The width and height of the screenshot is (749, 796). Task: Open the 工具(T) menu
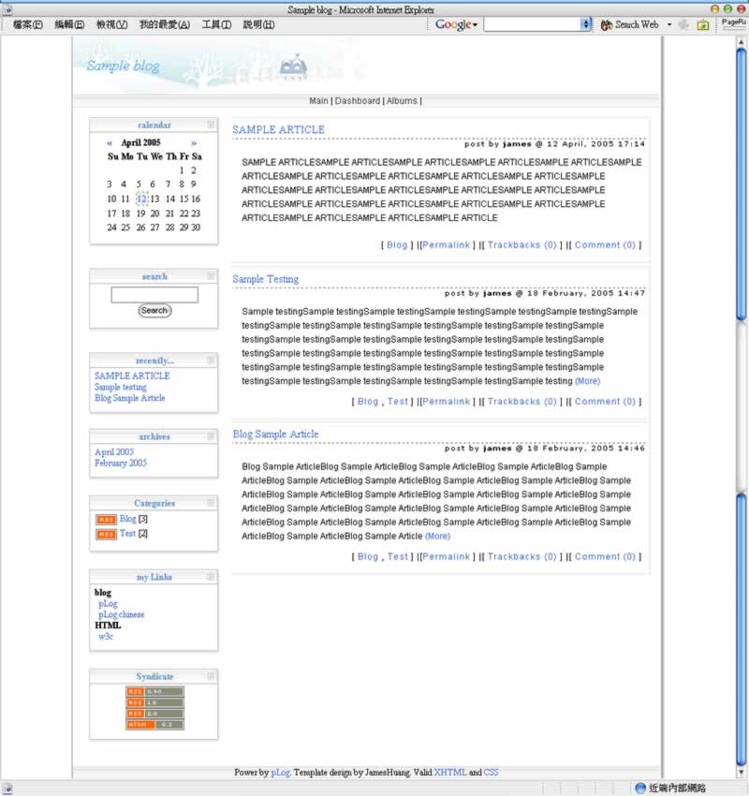(216, 24)
